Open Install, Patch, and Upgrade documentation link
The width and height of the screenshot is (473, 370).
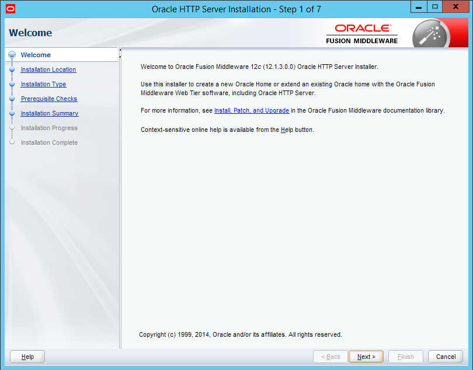point(252,110)
